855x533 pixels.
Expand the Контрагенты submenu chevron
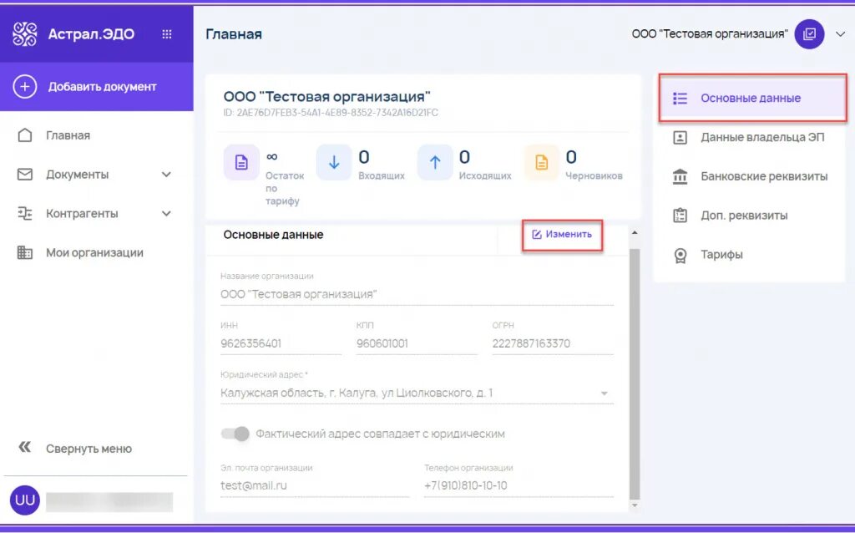click(166, 213)
